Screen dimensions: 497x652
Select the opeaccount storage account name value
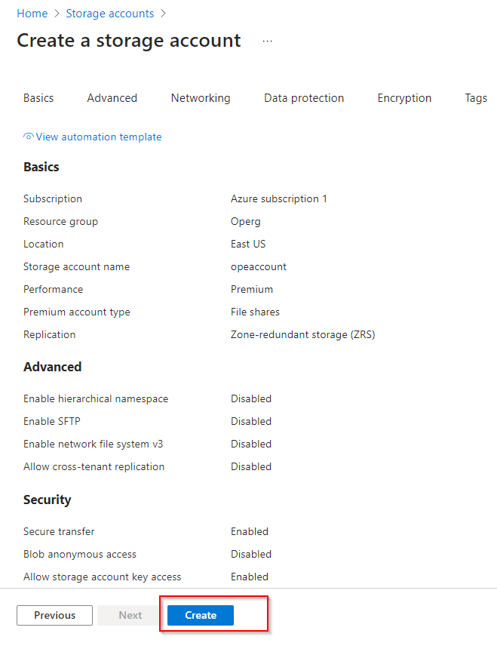point(259,266)
